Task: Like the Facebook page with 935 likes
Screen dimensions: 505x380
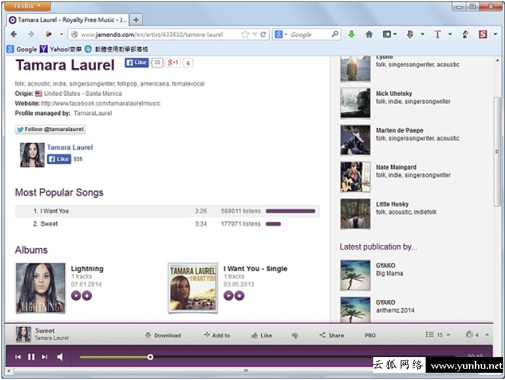Action: point(59,159)
